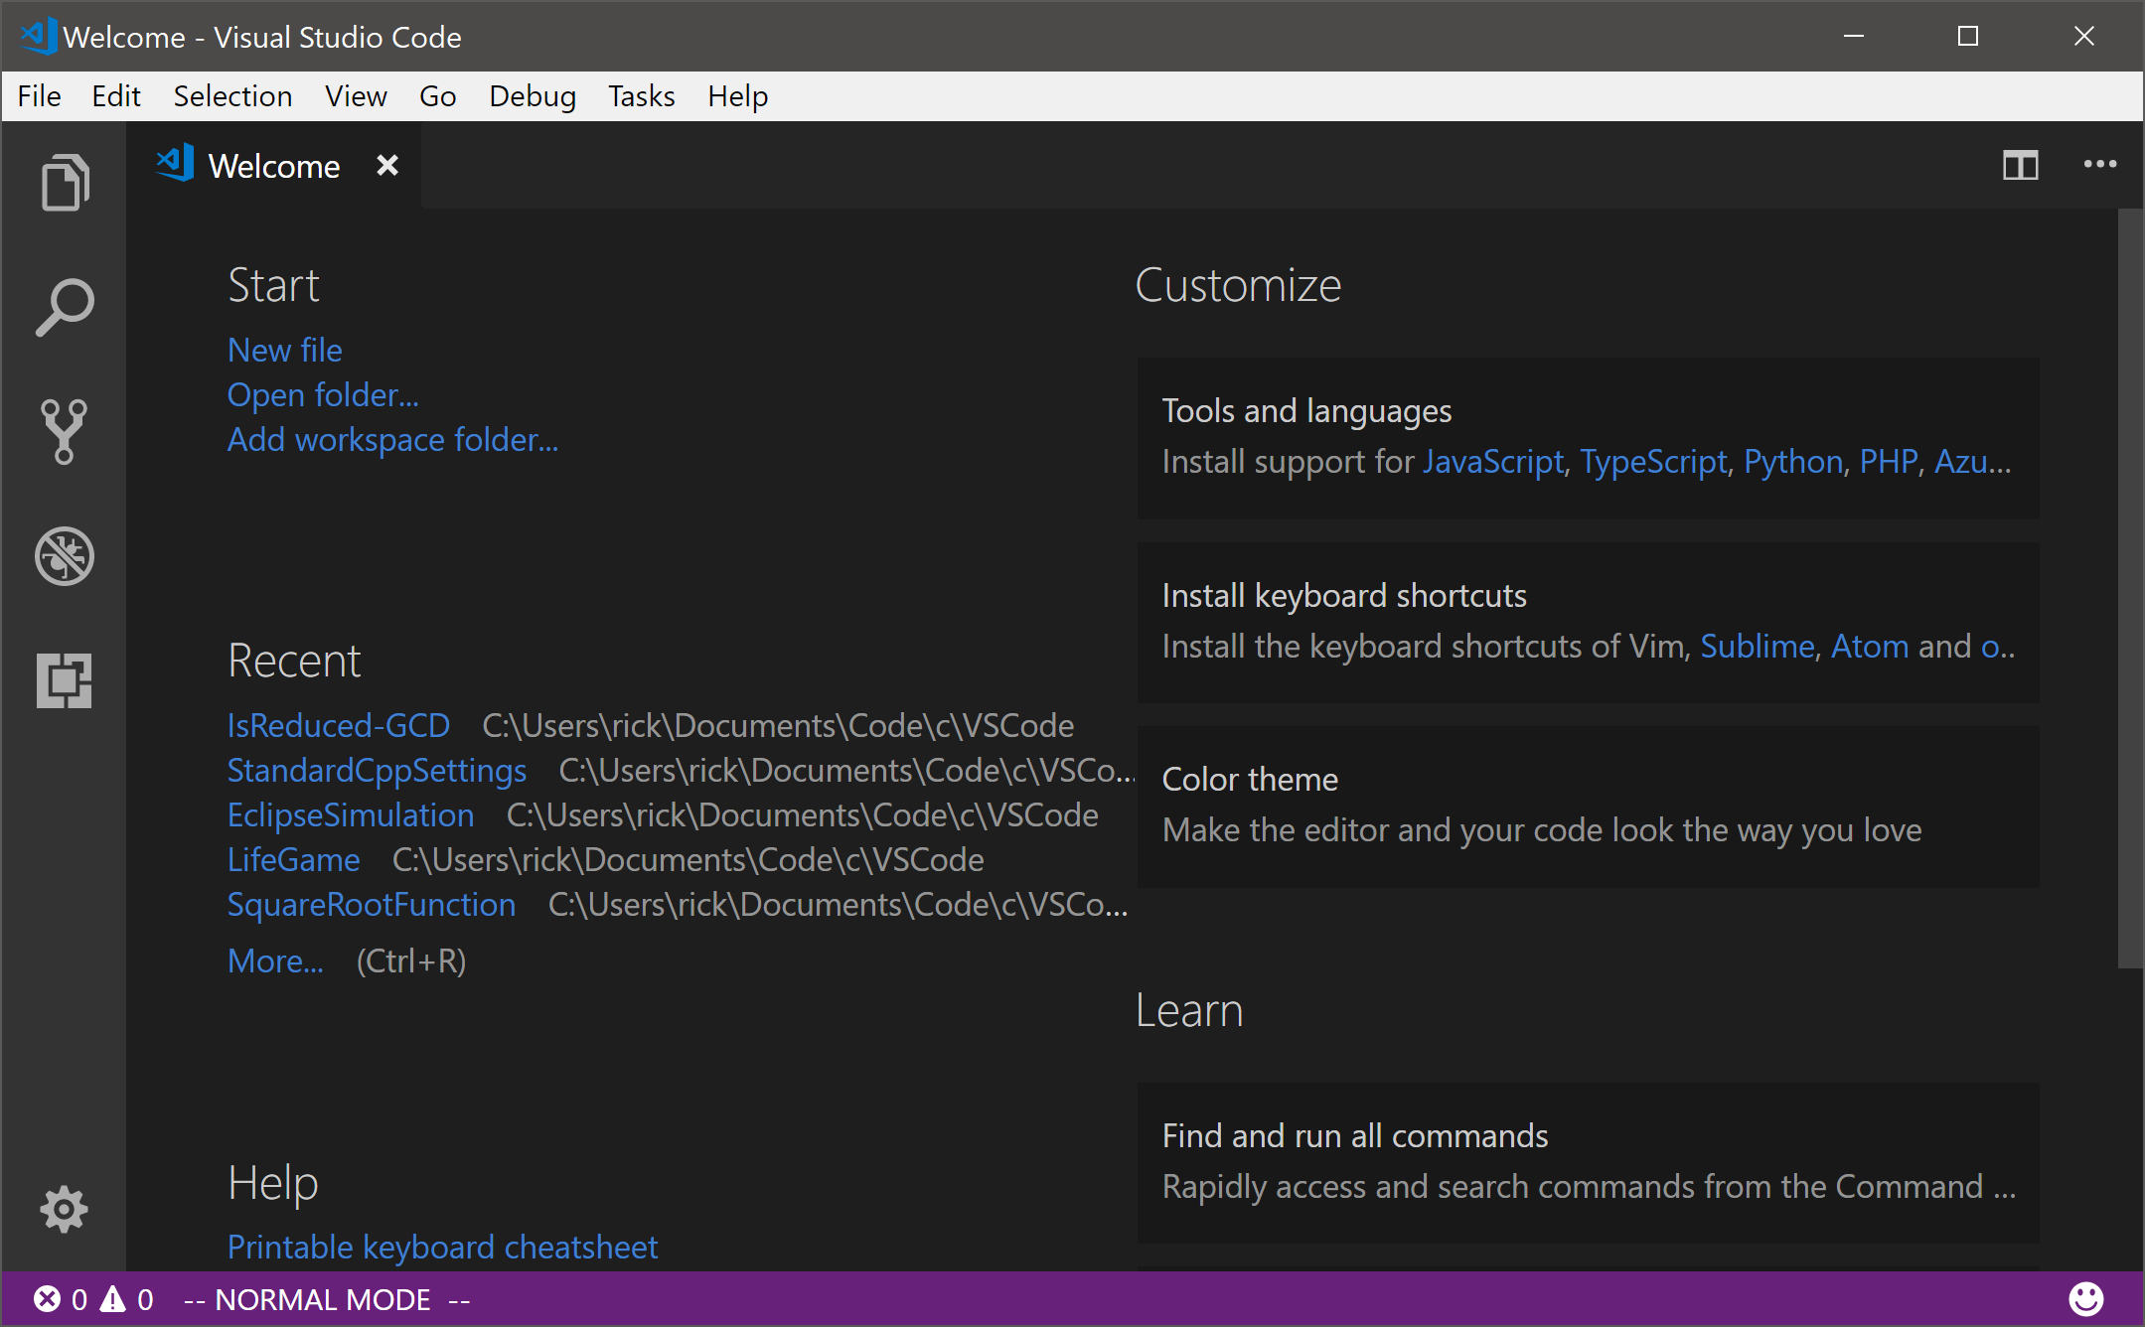This screenshot has height=1327, width=2145.
Task: Open recent folder StandardCppSettings
Action: tap(378, 770)
